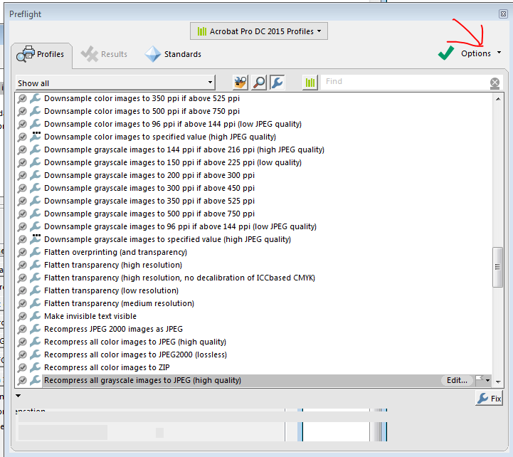
Task: Select Recompress JPEG 2000 images as JPEG
Action: tap(114, 329)
